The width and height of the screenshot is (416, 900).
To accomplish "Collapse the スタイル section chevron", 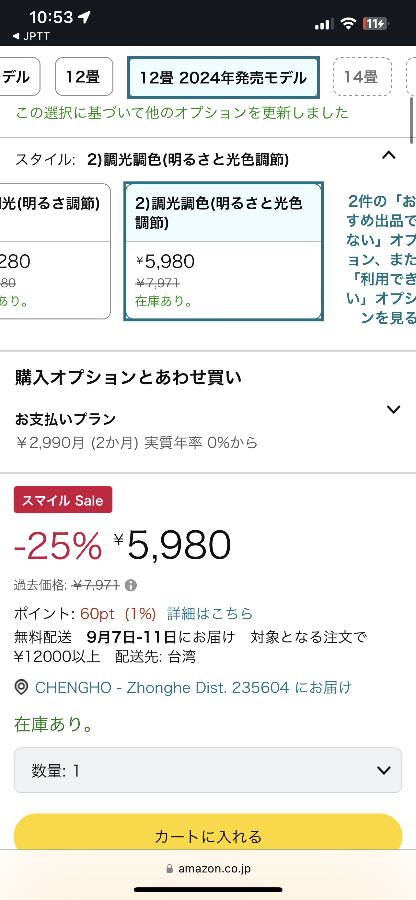I will pos(389,155).
